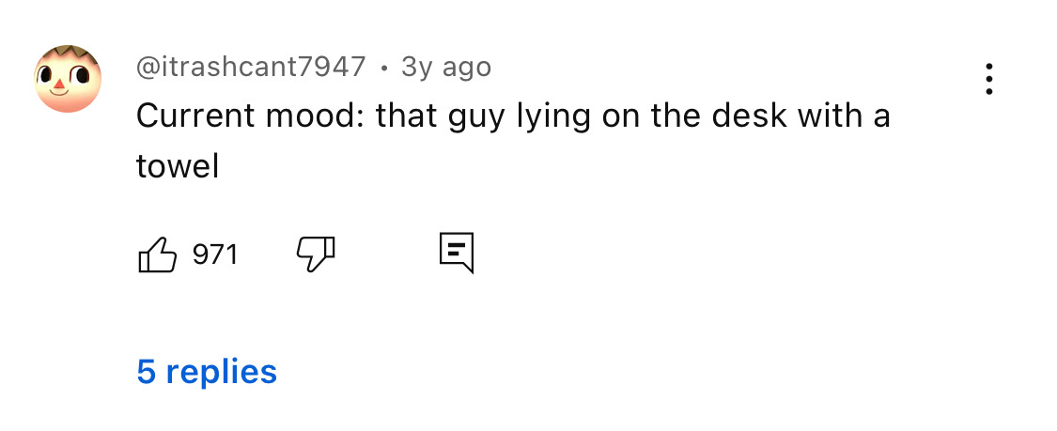Click the 971 like count
Screen dimensions: 1057x431
pyautogui.click(x=215, y=254)
